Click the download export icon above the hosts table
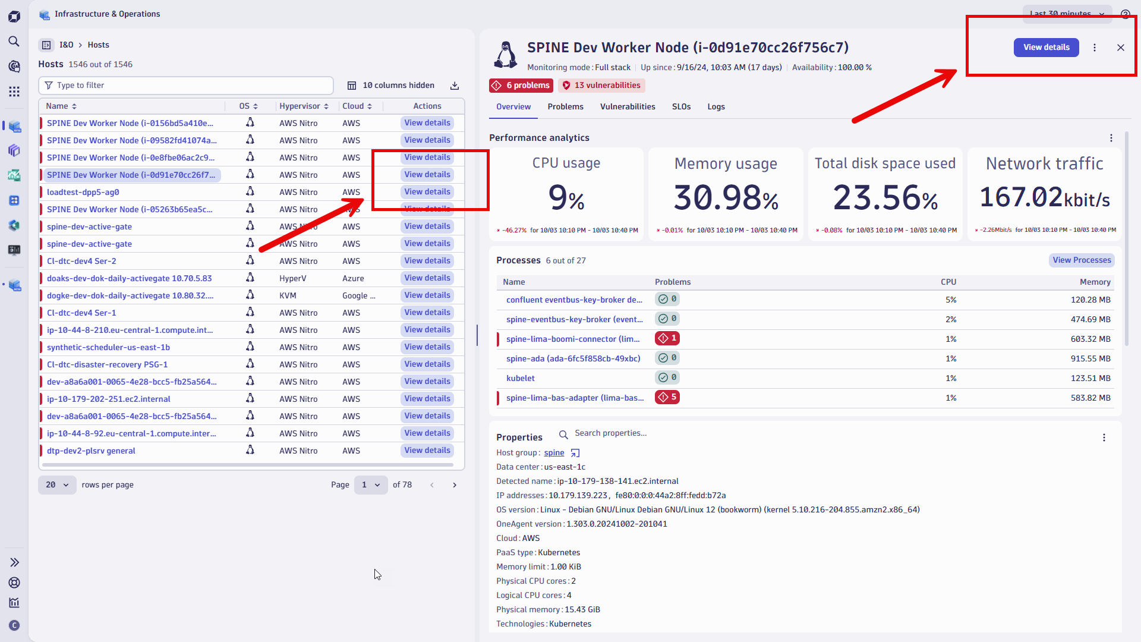1141x642 pixels. click(455, 86)
